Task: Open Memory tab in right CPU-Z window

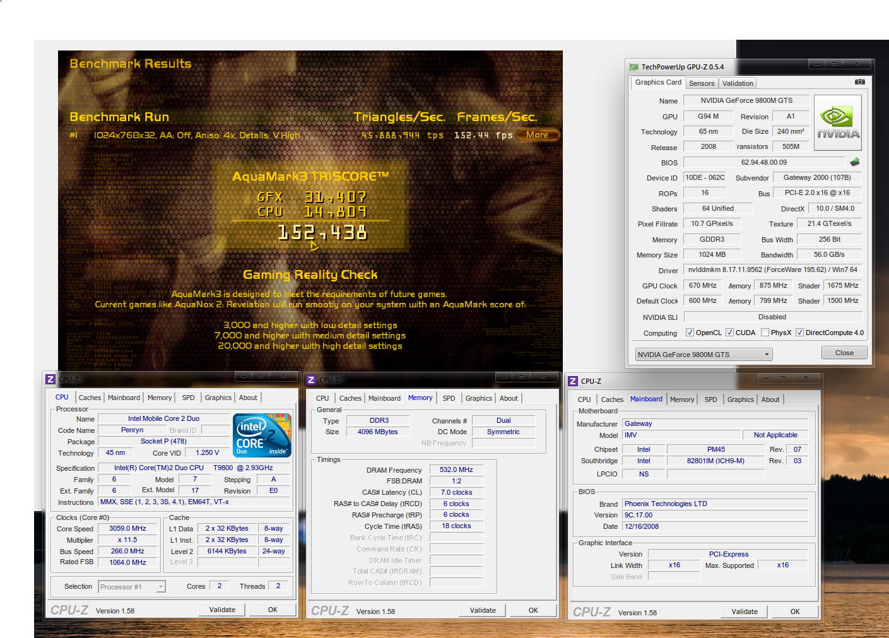Action: pos(682,399)
